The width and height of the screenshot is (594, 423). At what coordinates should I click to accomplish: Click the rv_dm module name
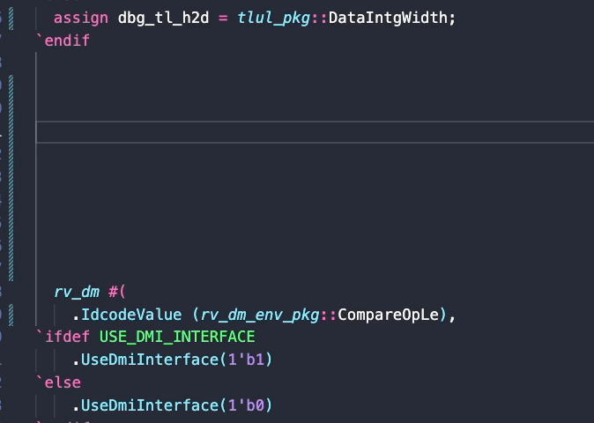(x=76, y=292)
